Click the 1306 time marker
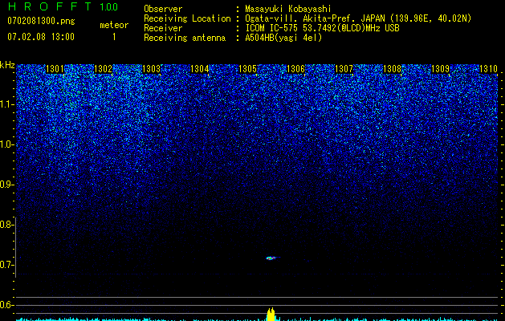 coord(295,69)
